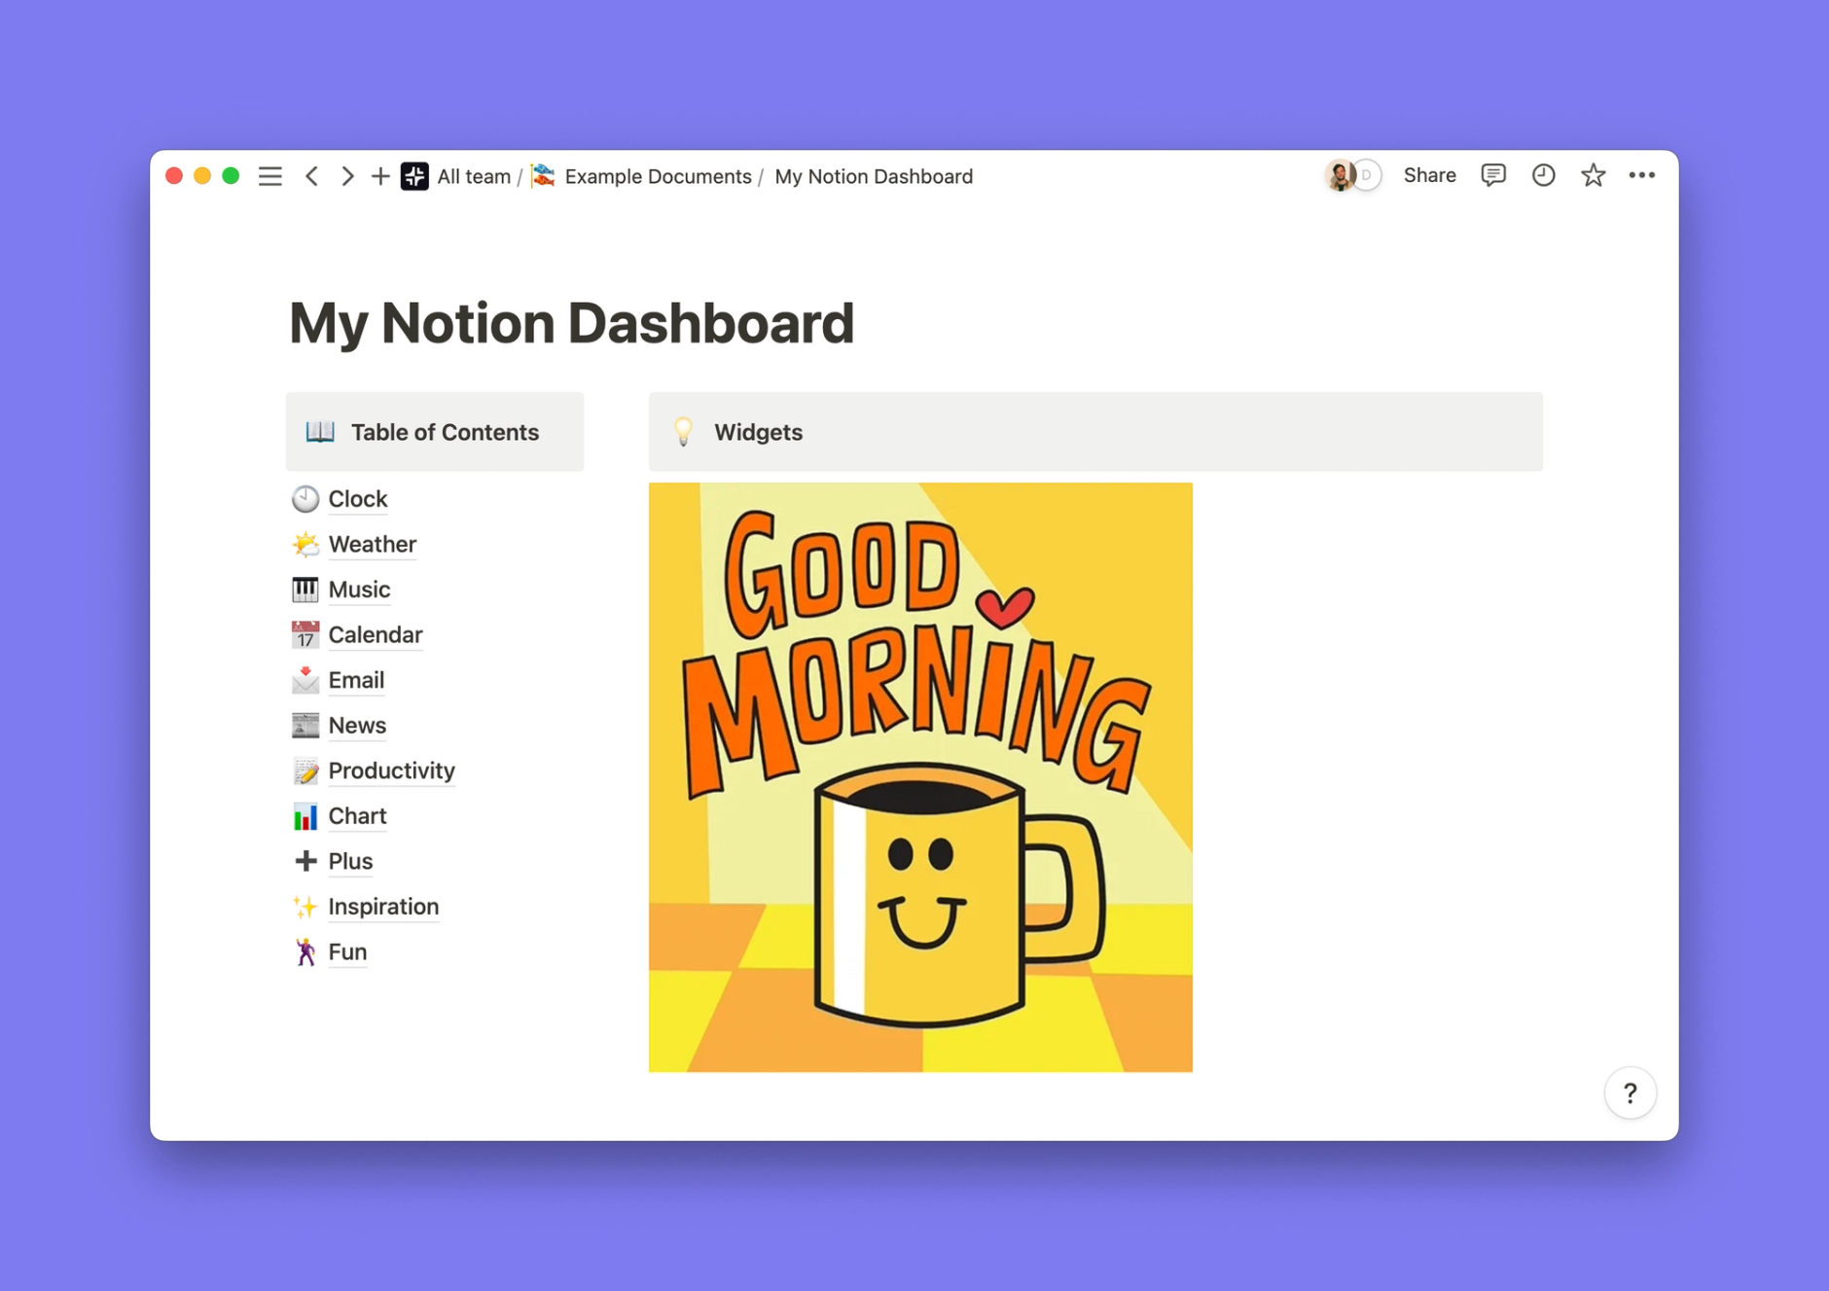Maximize window with green button
This screenshot has width=1829, height=1291.
(231, 176)
